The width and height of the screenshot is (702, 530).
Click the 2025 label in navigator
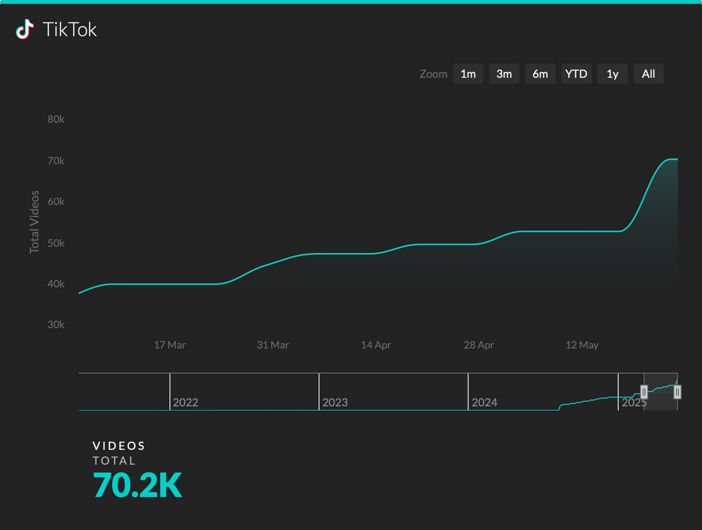(634, 402)
